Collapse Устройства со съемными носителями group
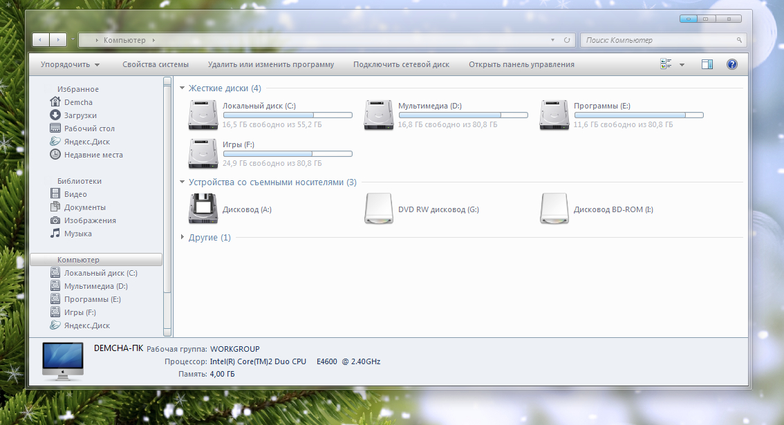Viewport: 784px width, 425px height. (183, 182)
